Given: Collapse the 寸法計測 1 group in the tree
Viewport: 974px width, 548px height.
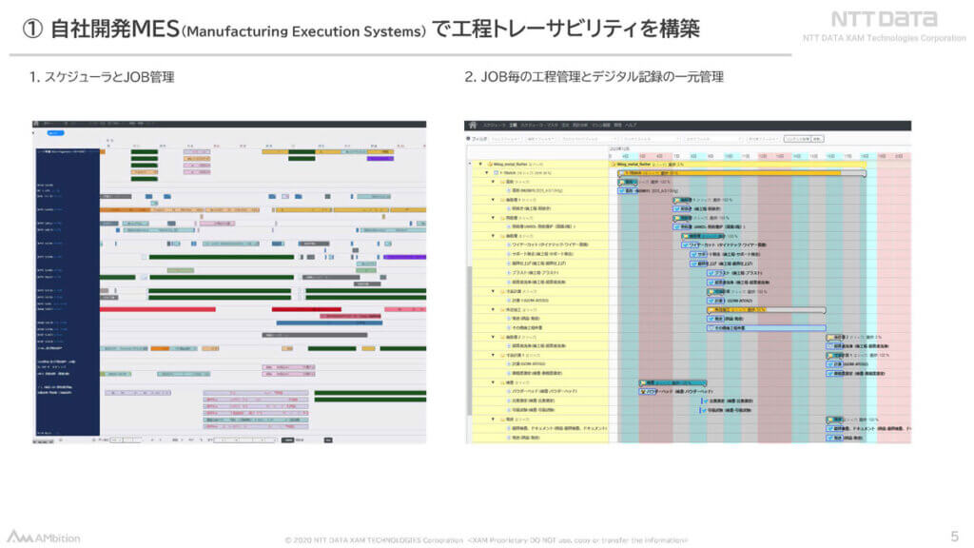Looking at the screenshot, I should [x=494, y=355].
